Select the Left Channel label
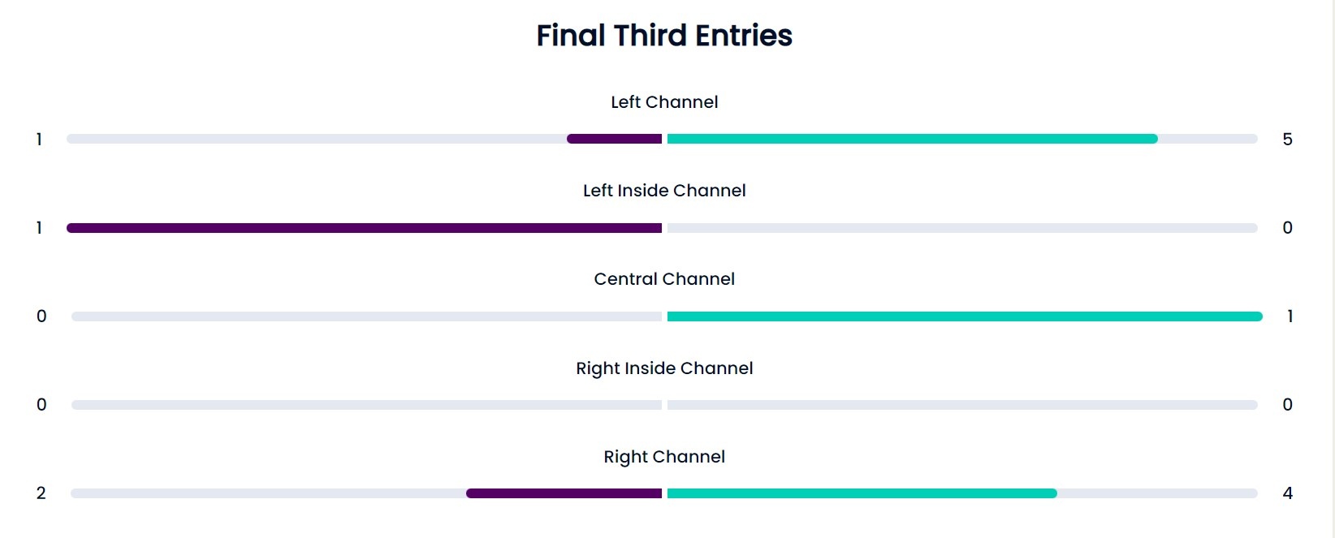 click(x=664, y=102)
